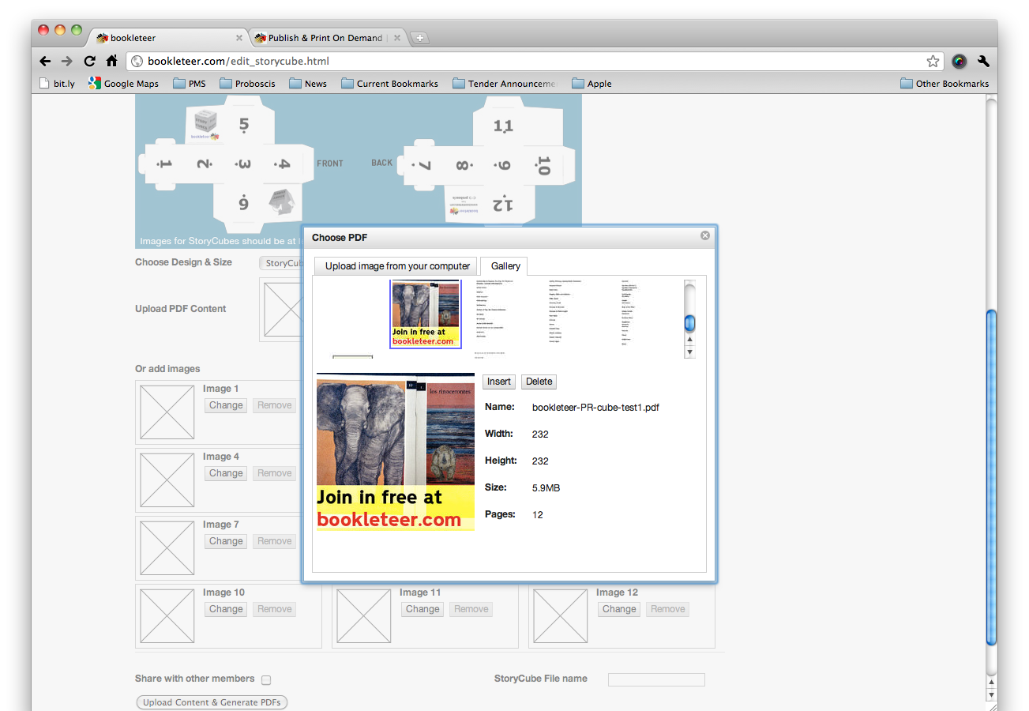Open the Current Bookmarks folder
The height and width of the screenshot is (711, 1029).
tap(390, 83)
